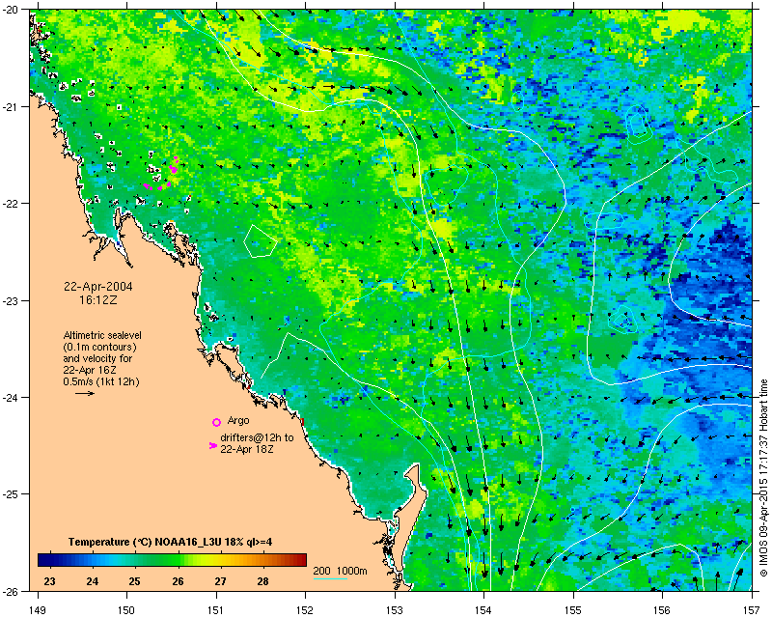Click the magenta Argo circle symbol

(x=216, y=422)
